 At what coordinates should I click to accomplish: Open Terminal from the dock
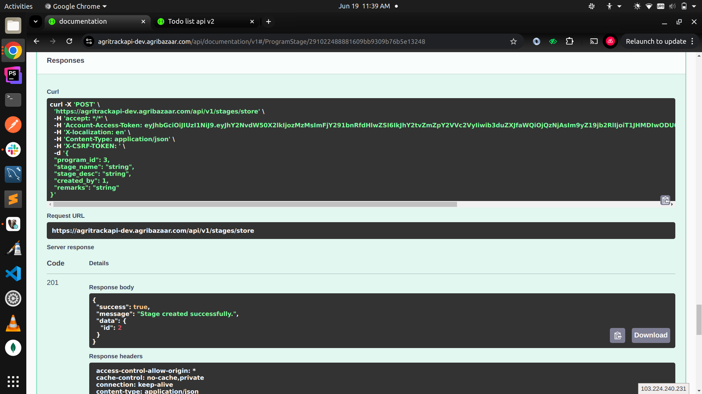pyautogui.click(x=13, y=100)
